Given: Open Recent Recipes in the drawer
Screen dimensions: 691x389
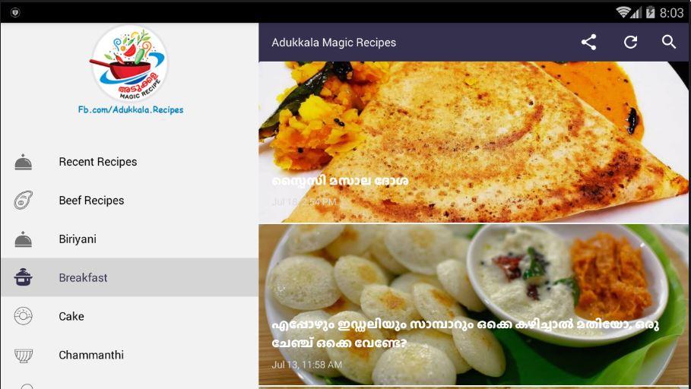Looking at the screenshot, I should [129, 162].
